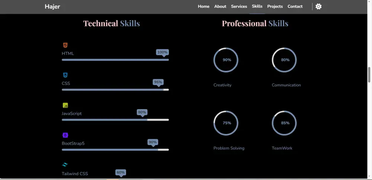Click the Problem Solving label
The width and height of the screenshot is (372, 180).
pyautogui.click(x=229, y=148)
